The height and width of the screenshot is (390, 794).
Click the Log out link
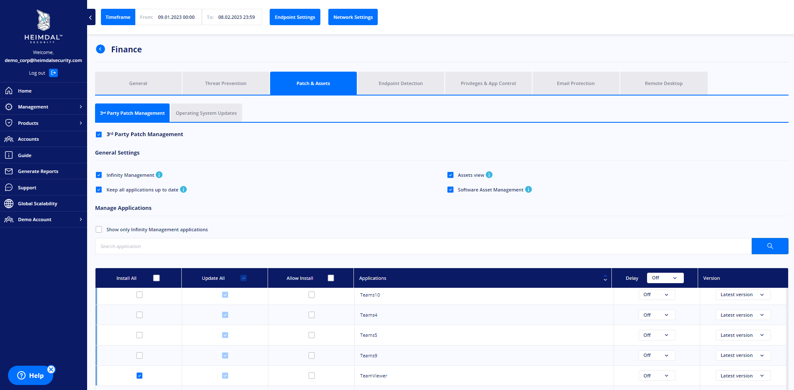tap(37, 72)
